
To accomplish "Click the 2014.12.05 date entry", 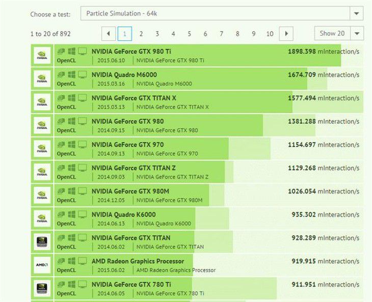I will tap(111, 200).
